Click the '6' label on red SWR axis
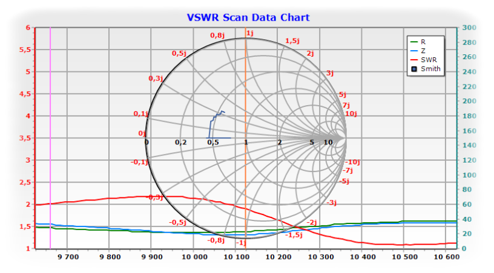Screen dimensions: 494x273 [x=28, y=28]
